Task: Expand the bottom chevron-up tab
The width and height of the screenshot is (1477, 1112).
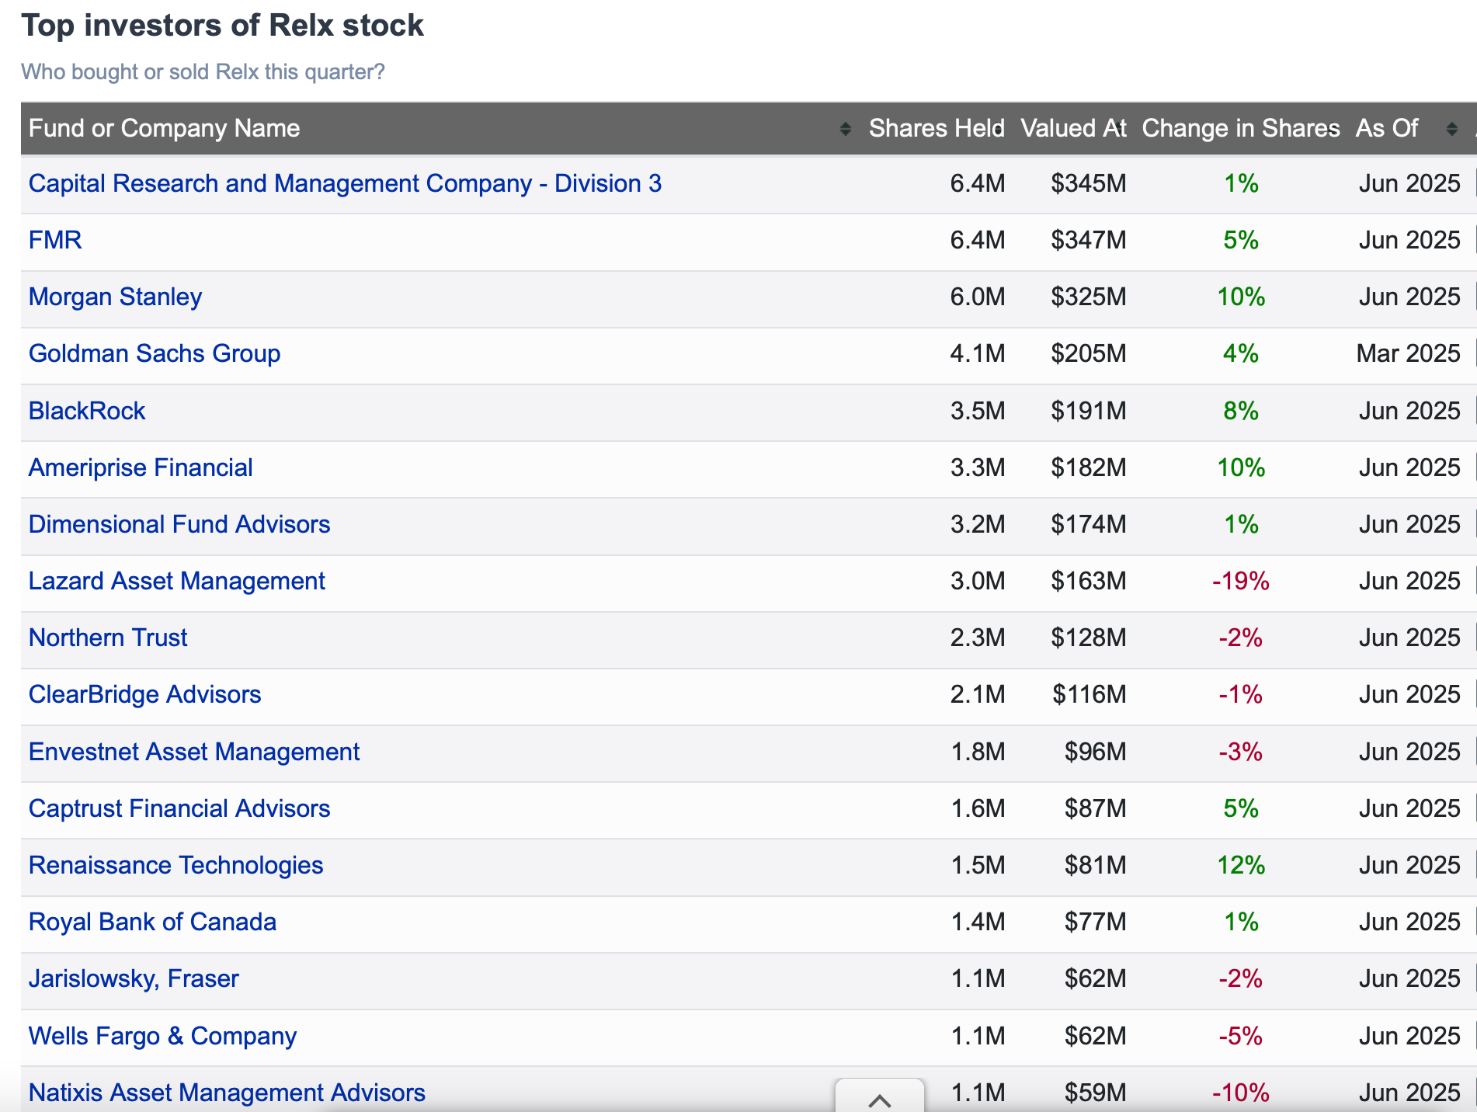Action: 880,1097
